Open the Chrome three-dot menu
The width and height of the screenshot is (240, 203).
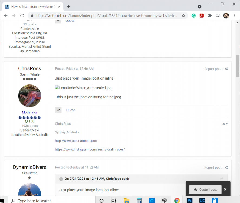[234, 15]
